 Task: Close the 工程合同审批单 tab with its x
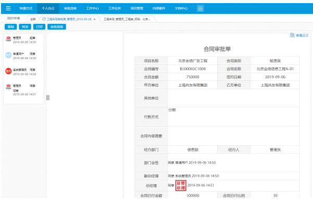94,19
